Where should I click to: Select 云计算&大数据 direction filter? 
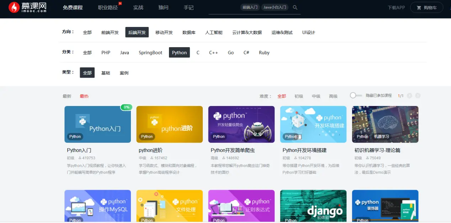click(x=247, y=32)
